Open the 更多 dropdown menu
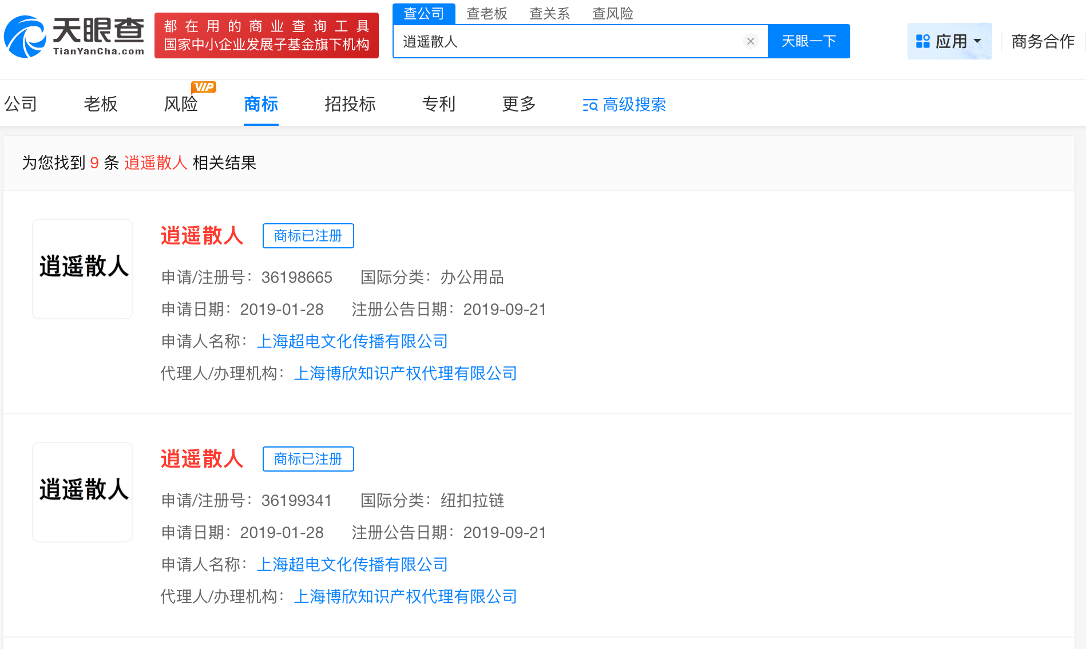The height and width of the screenshot is (649, 1086). 518,105
